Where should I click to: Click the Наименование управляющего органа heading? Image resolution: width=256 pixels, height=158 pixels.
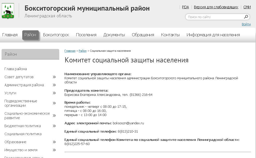98,74
